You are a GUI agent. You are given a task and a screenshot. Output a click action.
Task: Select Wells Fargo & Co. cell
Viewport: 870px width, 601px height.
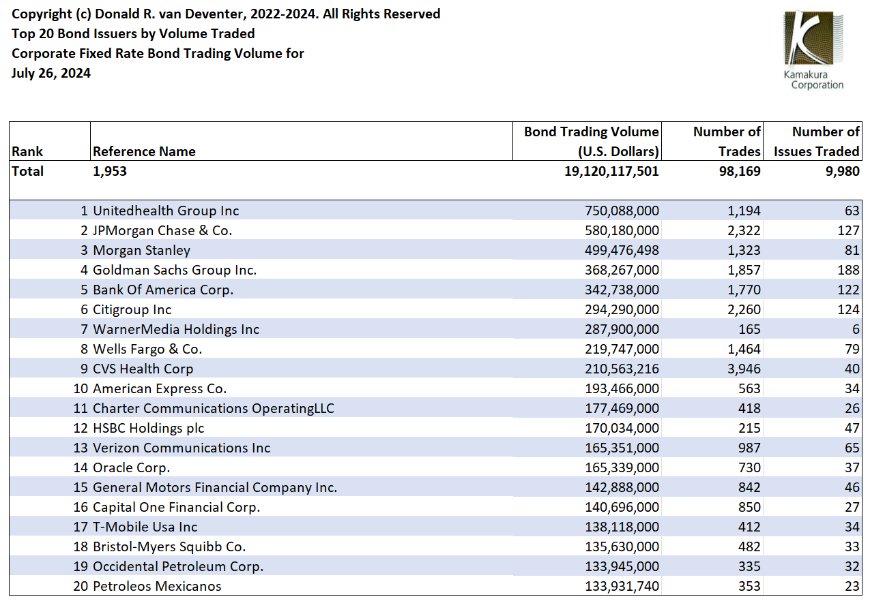[x=147, y=349]
